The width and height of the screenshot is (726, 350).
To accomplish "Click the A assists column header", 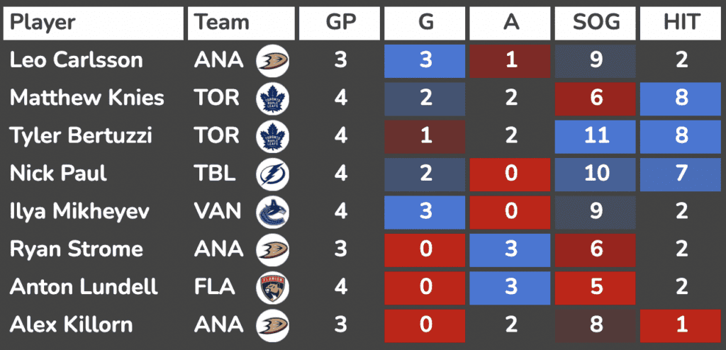I will [x=510, y=23].
